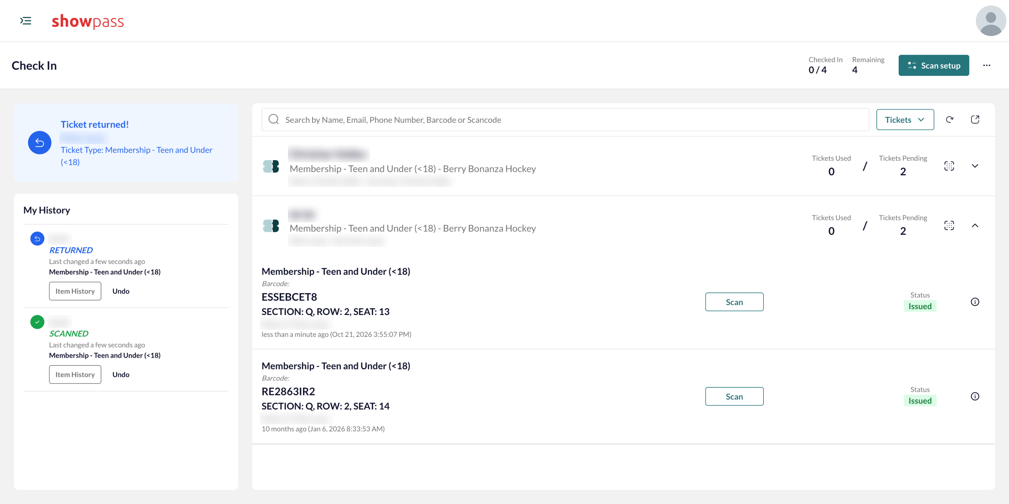
Task: Click scan-all icon for first membership order
Action: click(949, 166)
